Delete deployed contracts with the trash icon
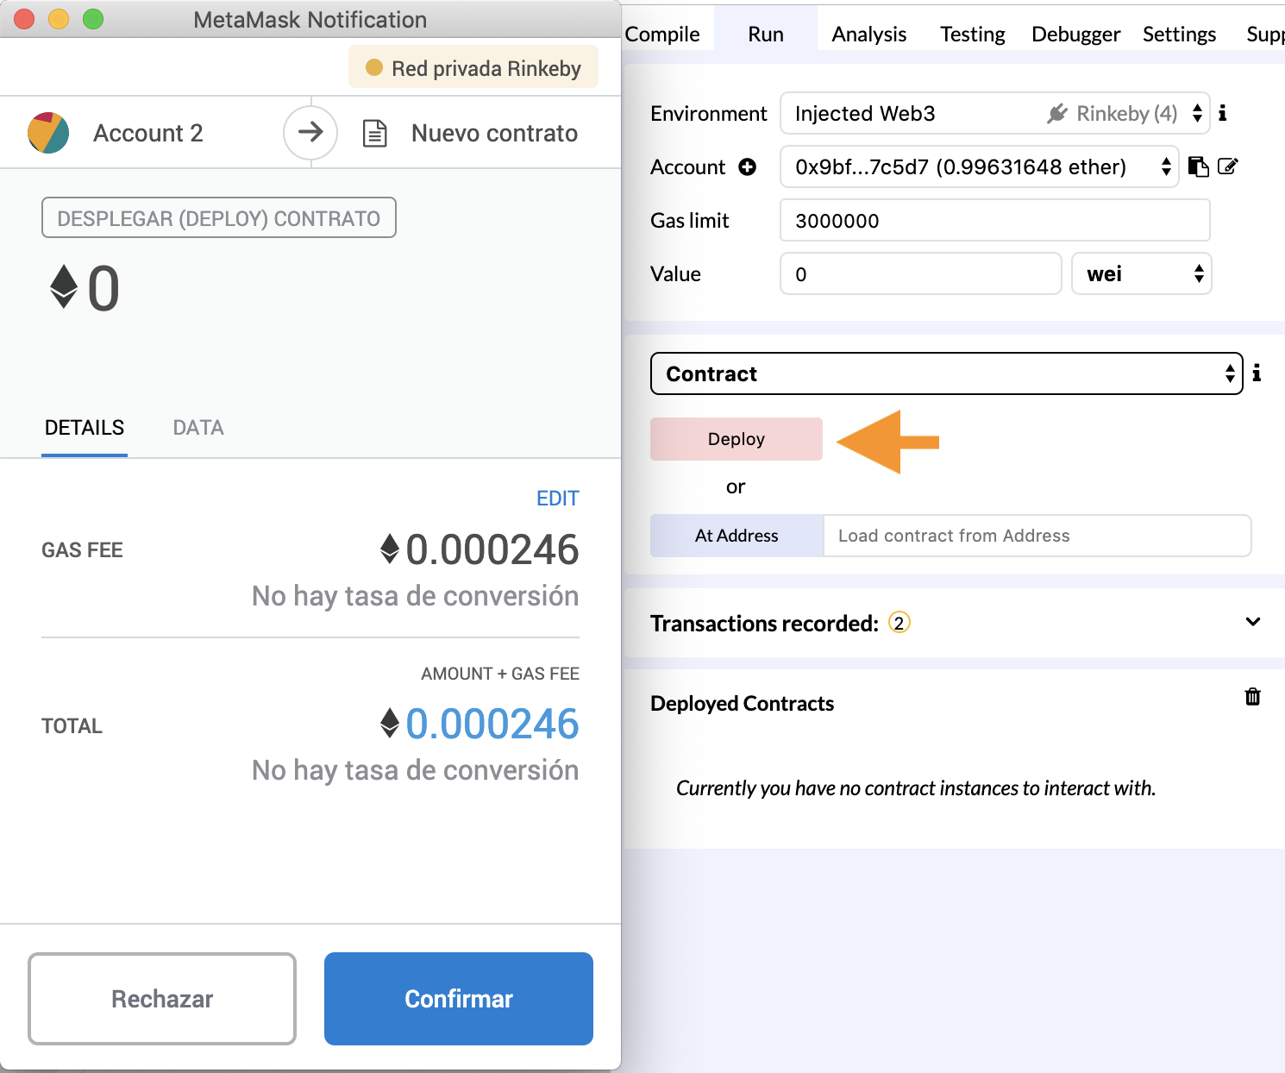 (x=1253, y=696)
